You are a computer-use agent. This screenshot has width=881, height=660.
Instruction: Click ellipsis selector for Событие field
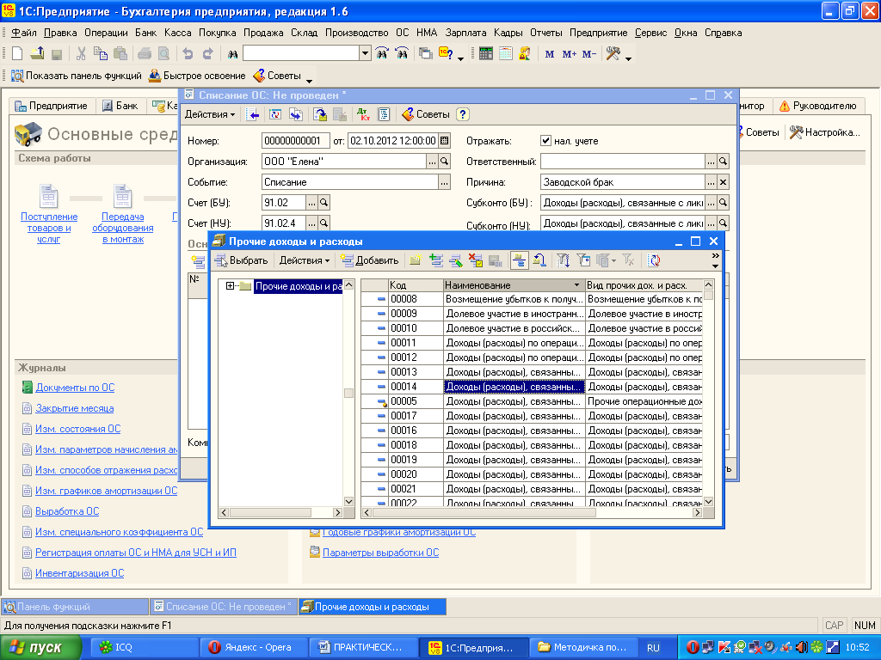[x=445, y=182]
